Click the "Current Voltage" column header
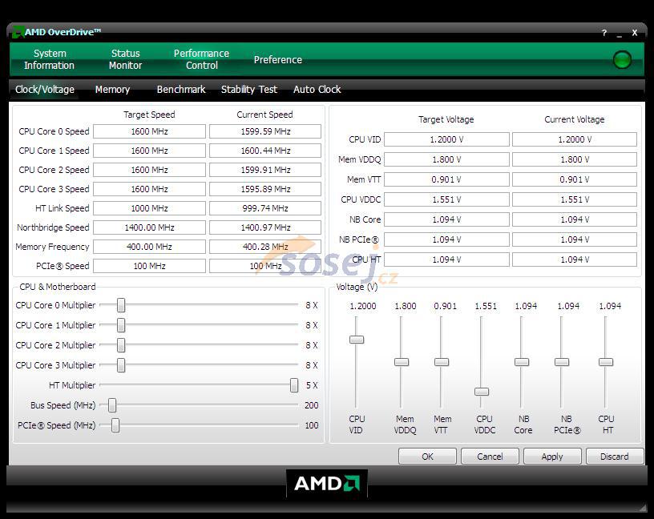The height and width of the screenshot is (519, 654). [575, 119]
